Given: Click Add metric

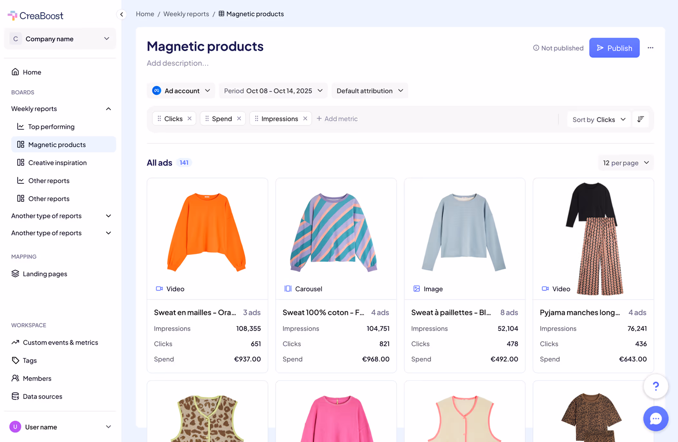Looking at the screenshot, I should 337,119.
